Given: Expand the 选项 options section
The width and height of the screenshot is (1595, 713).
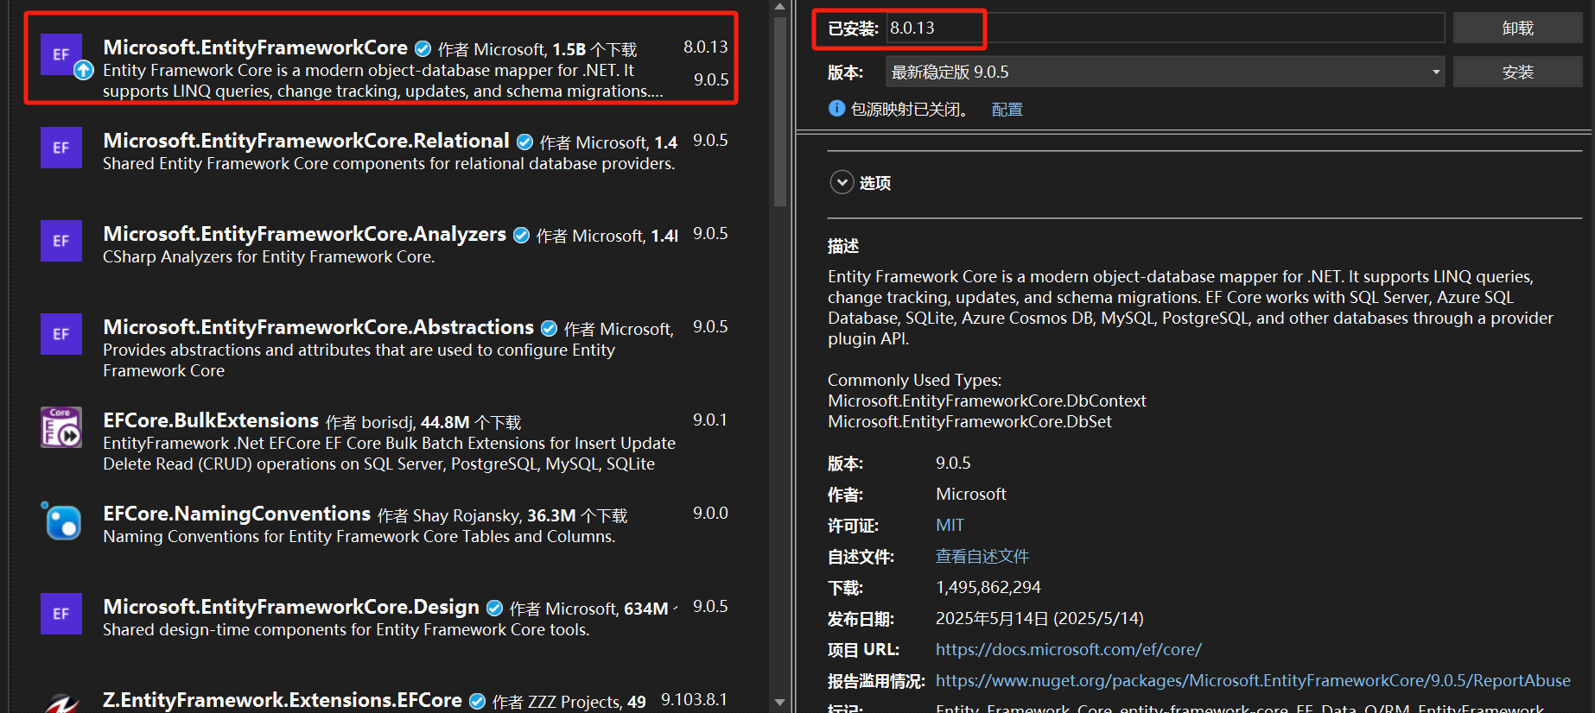Looking at the screenshot, I should pyautogui.click(x=842, y=182).
